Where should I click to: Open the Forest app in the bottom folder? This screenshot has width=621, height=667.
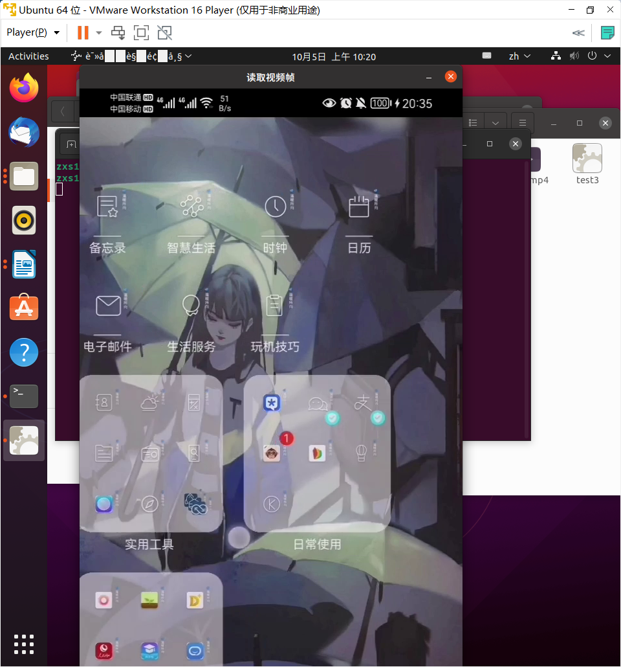(x=149, y=600)
